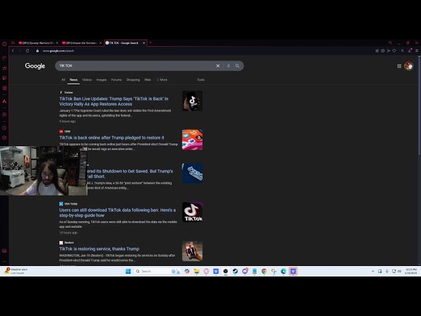Screen dimensions: 421x316
Task: Click the search tabs magnifier in the title bar
Action: (x=390, y=43)
